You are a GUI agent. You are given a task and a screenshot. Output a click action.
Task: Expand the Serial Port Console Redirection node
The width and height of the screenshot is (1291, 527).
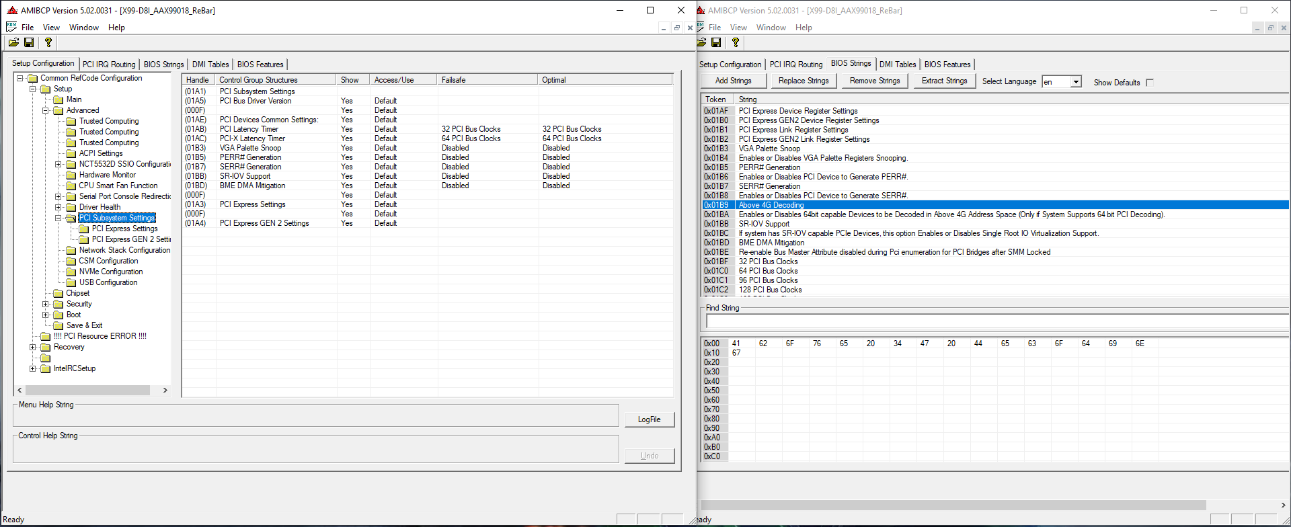coord(58,196)
